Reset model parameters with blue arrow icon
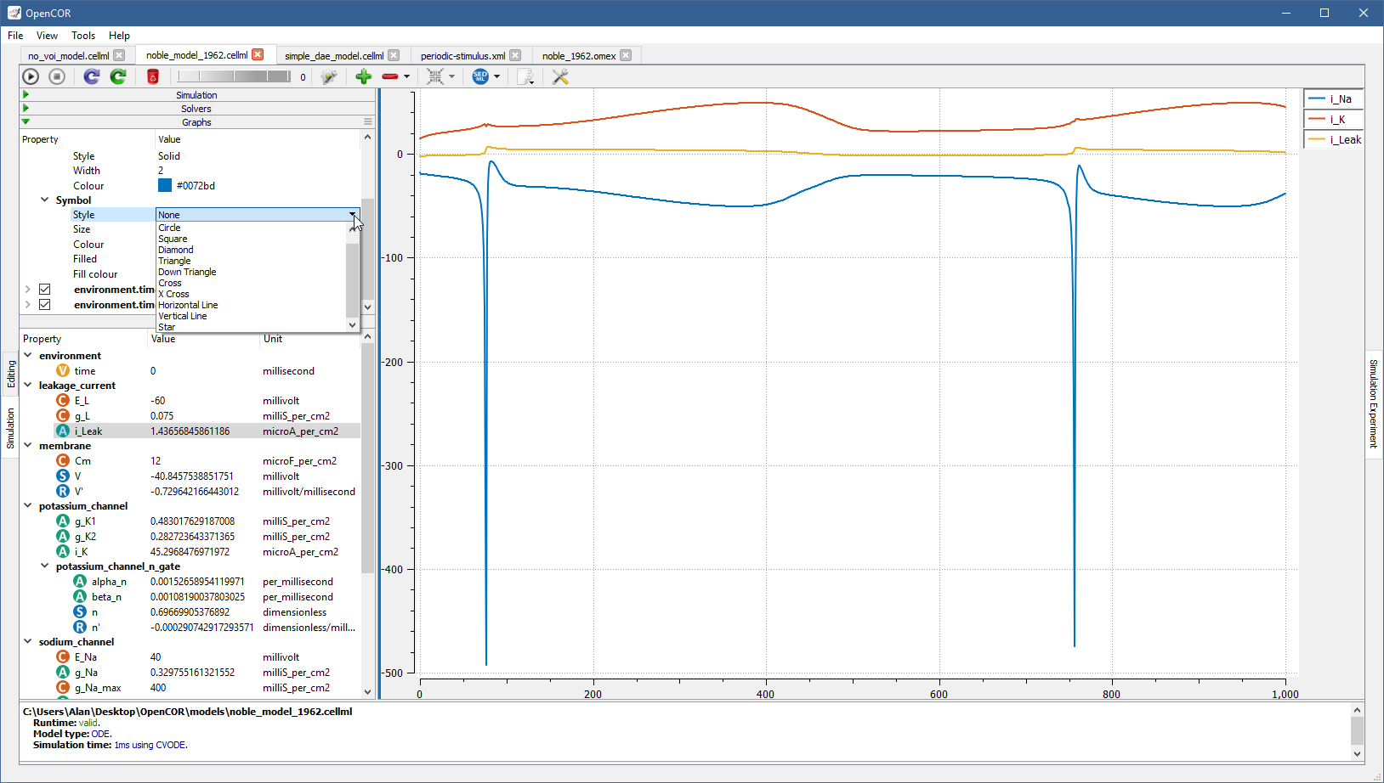This screenshot has width=1384, height=783. coord(92,76)
